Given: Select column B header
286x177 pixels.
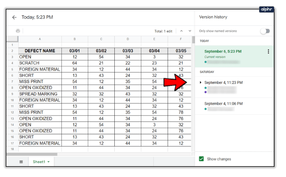Looking at the screenshot, I should [75, 39].
